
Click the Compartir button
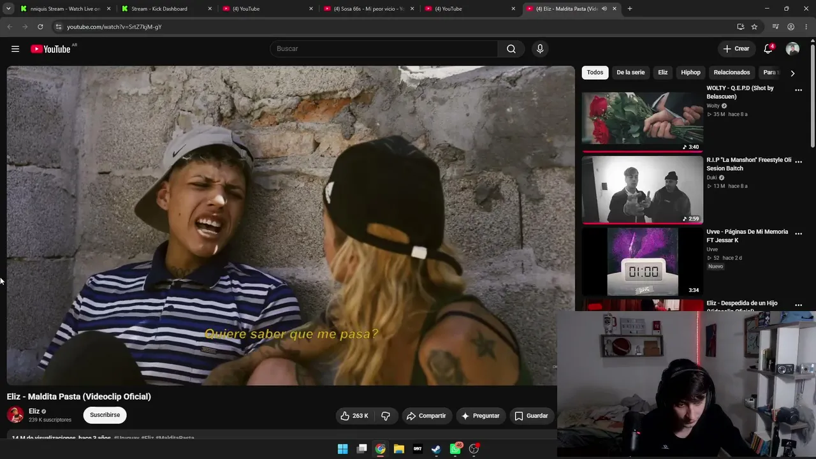coord(426,416)
